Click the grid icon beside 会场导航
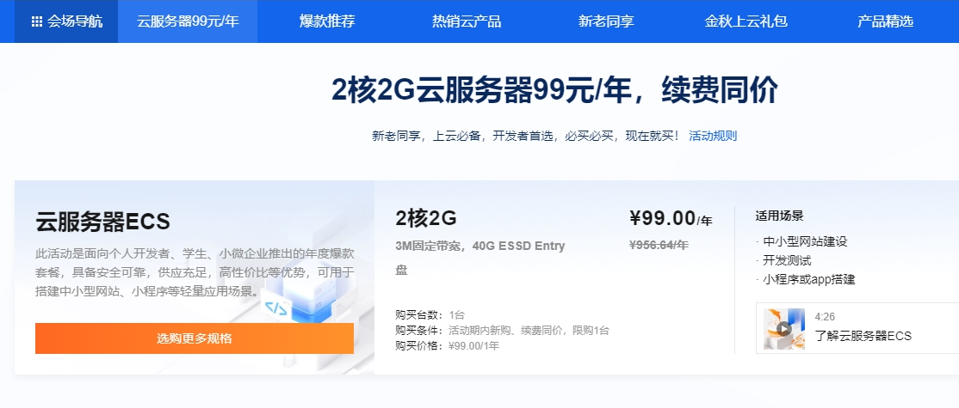The width and height of the screenshot is (959, 408). (37, 21)
